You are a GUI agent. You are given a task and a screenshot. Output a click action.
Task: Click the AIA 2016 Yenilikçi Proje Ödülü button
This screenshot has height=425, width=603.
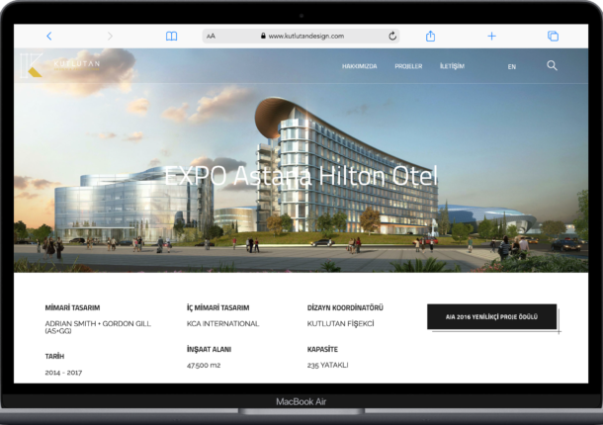click(x=491, y=316)
